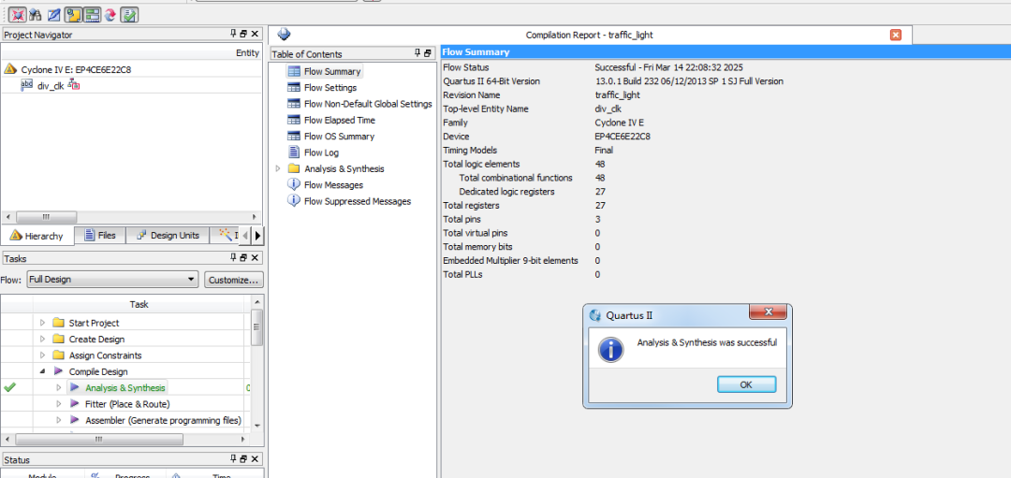Click the hierarchy top-level icon after div_clk
The image size is (1011, 478).
click(x=74, y=85)
